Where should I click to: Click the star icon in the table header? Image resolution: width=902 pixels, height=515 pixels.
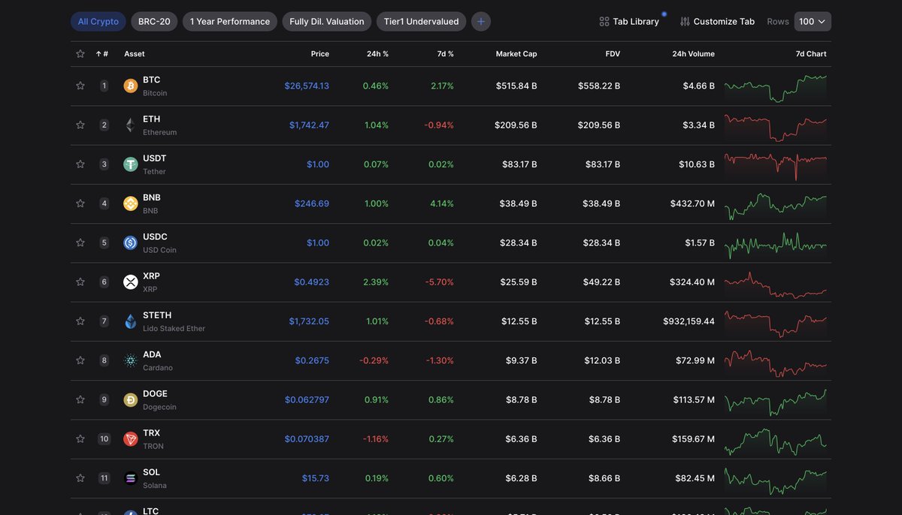[80, 54]
